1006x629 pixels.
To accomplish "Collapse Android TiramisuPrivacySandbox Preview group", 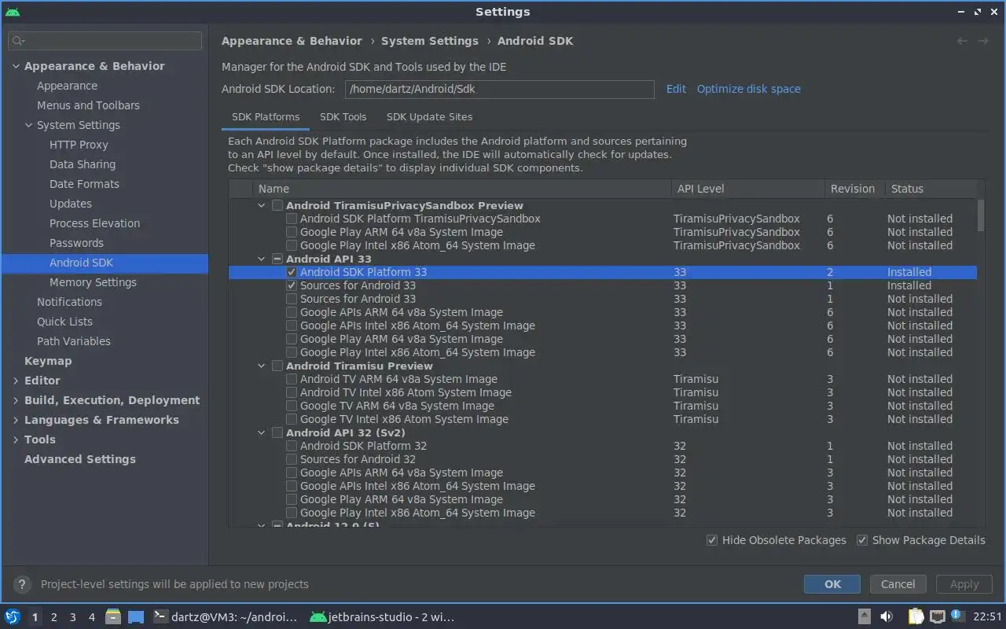I will (x=262, y=205).
